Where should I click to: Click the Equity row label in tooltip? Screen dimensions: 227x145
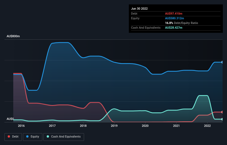(135, 18)
